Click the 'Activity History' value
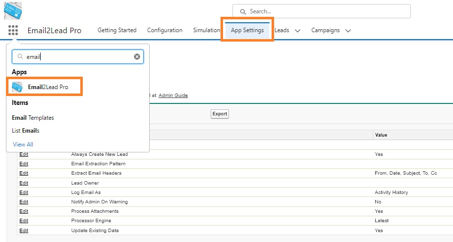Image resolution: width=453 pixels, height=242 pixels. point(391,193)
